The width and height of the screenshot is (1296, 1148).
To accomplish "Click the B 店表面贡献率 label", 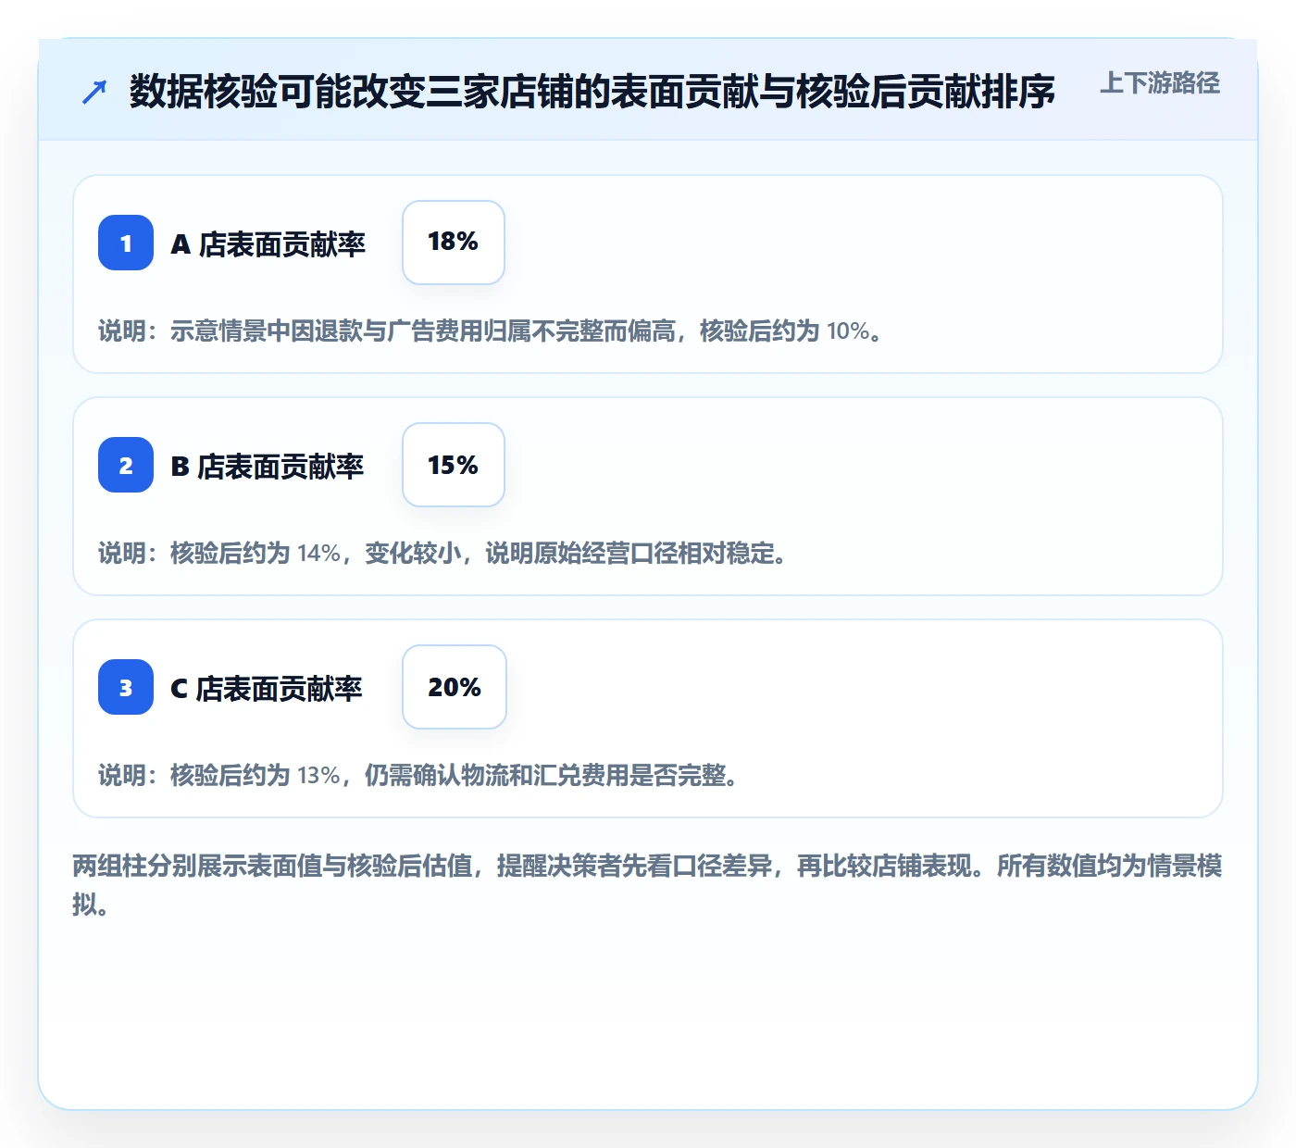I will [x=268, y=466].
